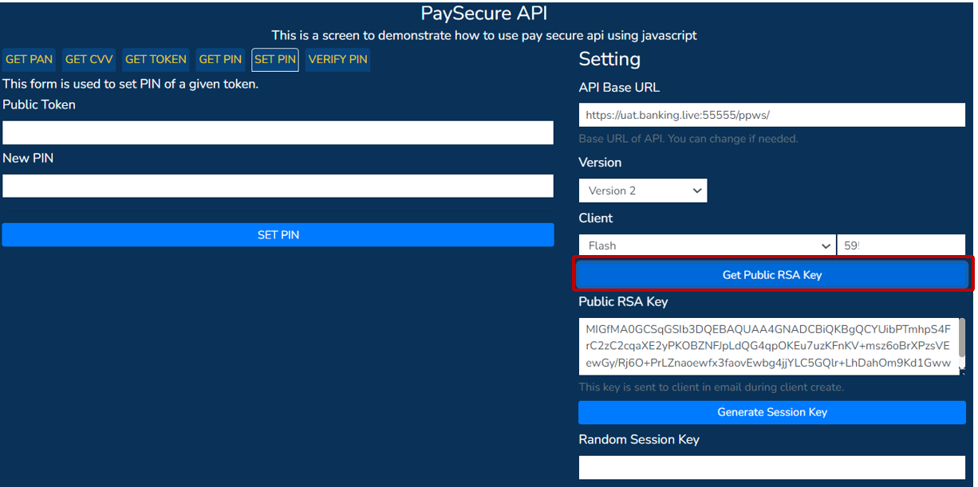Click the SET PIN tab
The height and width of the screenshot is (487, 978).
click(x=275, y=60)
